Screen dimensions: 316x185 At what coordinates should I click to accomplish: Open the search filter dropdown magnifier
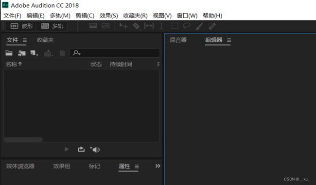77,53
